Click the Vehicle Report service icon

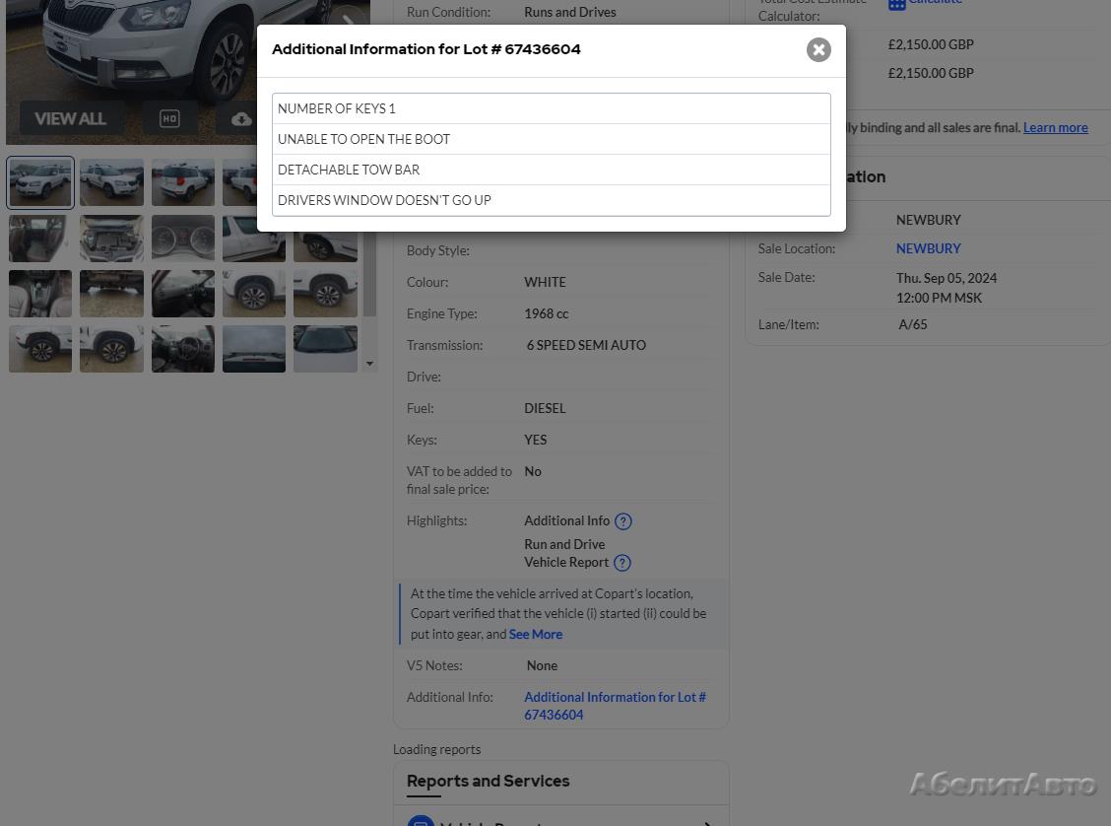421,820
